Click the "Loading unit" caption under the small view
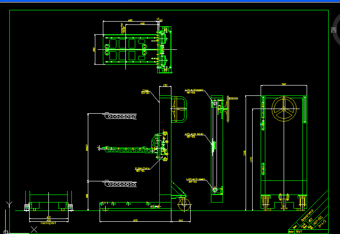This screenshot has width=340, height=234. (48, 223)
